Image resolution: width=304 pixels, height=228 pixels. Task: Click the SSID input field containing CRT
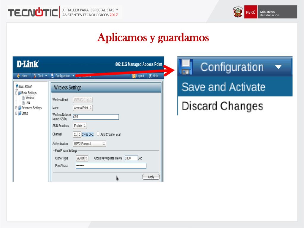tap(96, 117)
